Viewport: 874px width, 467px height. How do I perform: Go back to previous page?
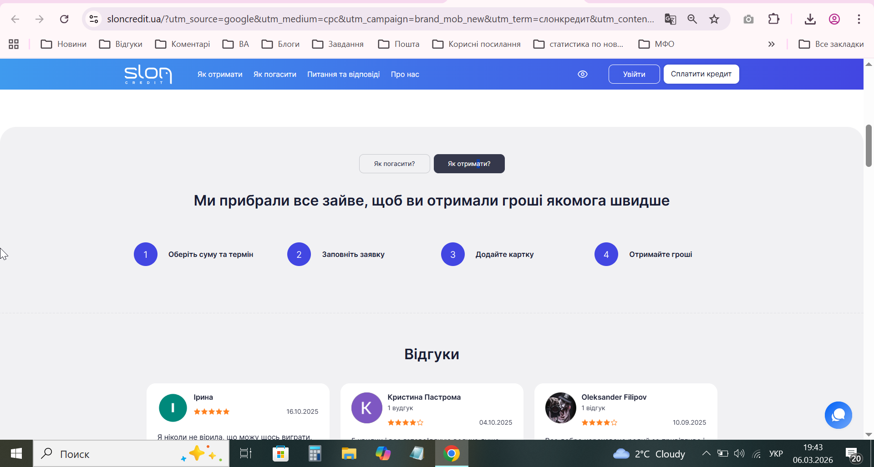15,19
